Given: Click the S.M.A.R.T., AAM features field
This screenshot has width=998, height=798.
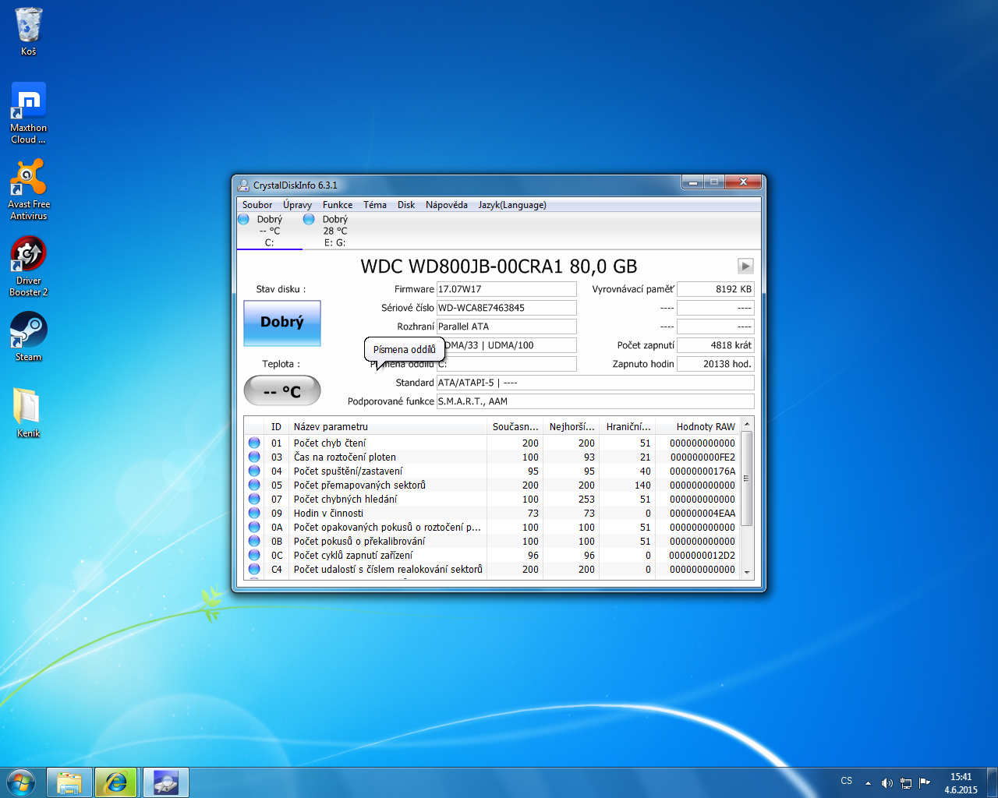Looking at the screenshot, I should tap(596, 401).
